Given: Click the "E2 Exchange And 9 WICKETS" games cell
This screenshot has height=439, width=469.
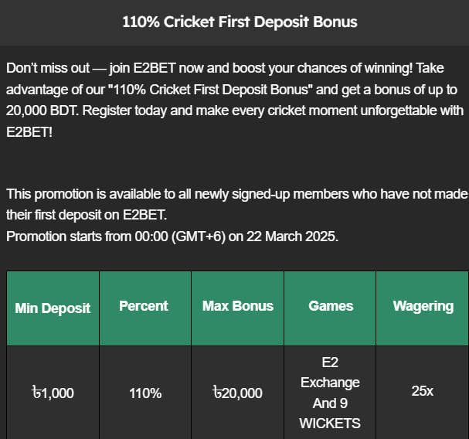Looking at the screenshot, I should click(x=330, y=393).
